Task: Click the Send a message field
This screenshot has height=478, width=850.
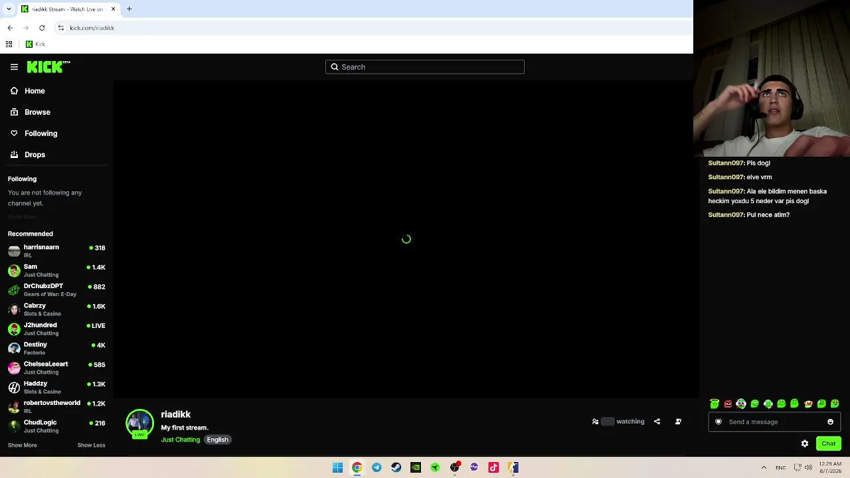Action: click(774, 422)
